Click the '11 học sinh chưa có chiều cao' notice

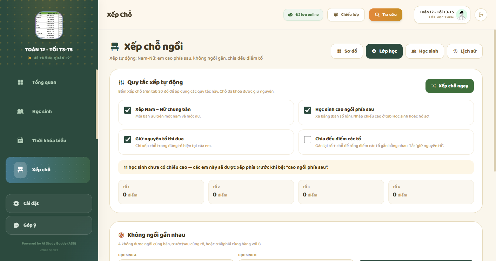pyautogui.click(x=296, y=167)
